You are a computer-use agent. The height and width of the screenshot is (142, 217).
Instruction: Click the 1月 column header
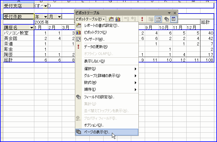click(41, 28)
